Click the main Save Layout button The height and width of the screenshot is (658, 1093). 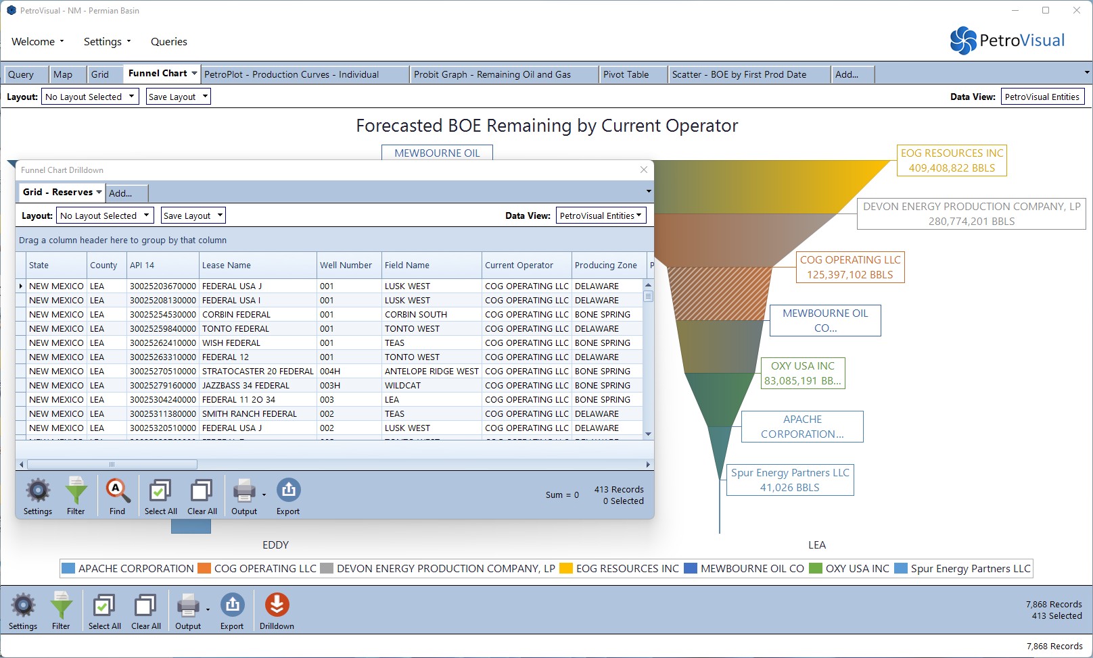click(x=178, y=97)
